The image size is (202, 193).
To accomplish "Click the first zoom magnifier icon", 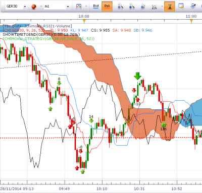I will (x=120, y=7).
